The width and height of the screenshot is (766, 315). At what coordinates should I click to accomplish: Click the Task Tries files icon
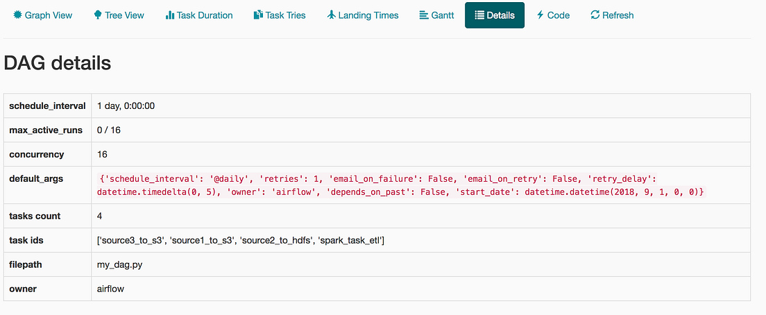[258, 15]
